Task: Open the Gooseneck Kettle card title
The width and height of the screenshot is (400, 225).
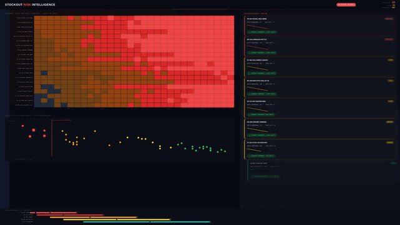Action: (256, 39)
